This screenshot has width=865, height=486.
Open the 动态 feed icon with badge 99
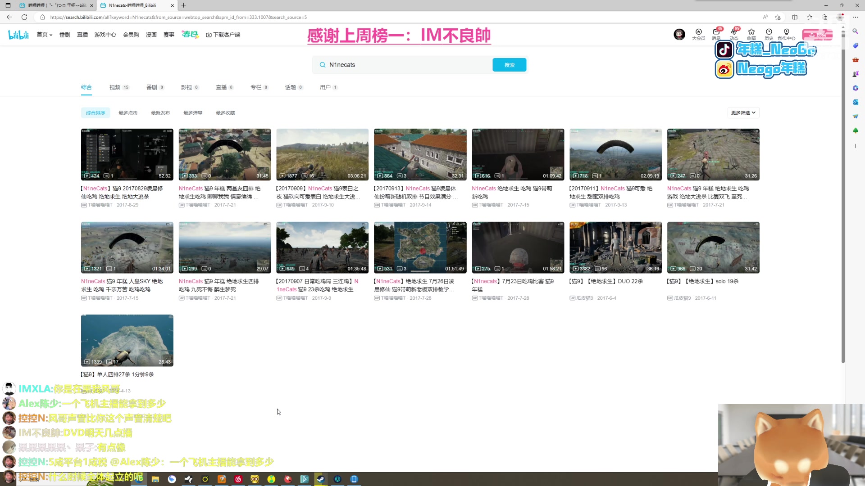(734, 34)
